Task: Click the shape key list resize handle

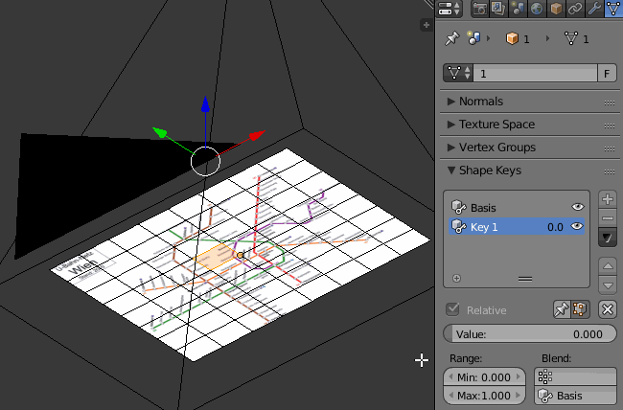Action: 525,279
